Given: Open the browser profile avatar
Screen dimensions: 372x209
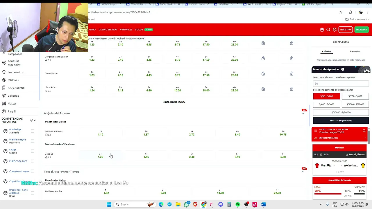Looking at the screenshot, I should tap(361, 12).
